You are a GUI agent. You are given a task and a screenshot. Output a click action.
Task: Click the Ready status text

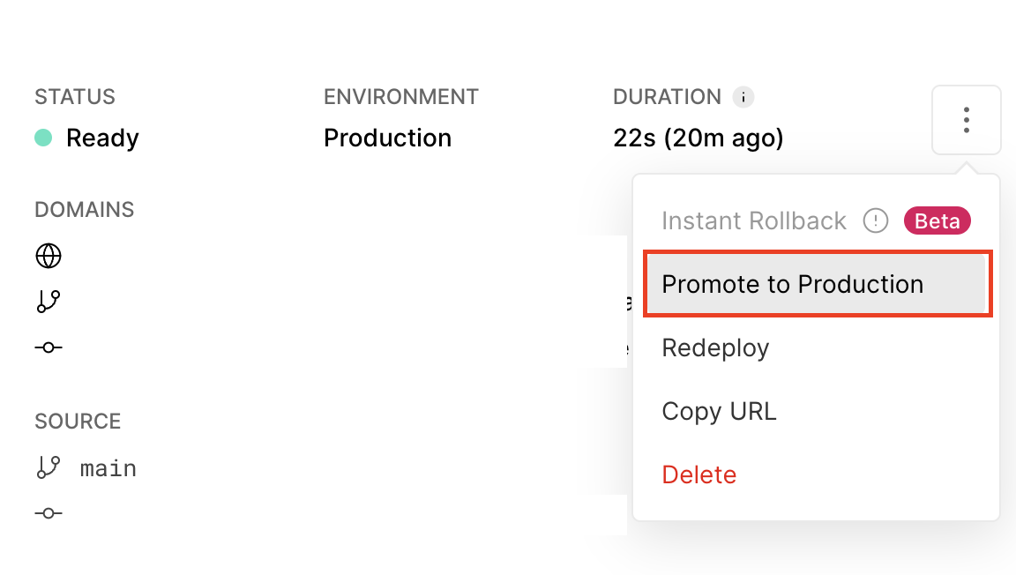102,138
